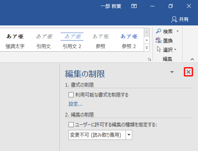198x151 pixels.
Task: Apply the 強調太字 style
Action: coord(15,41)
